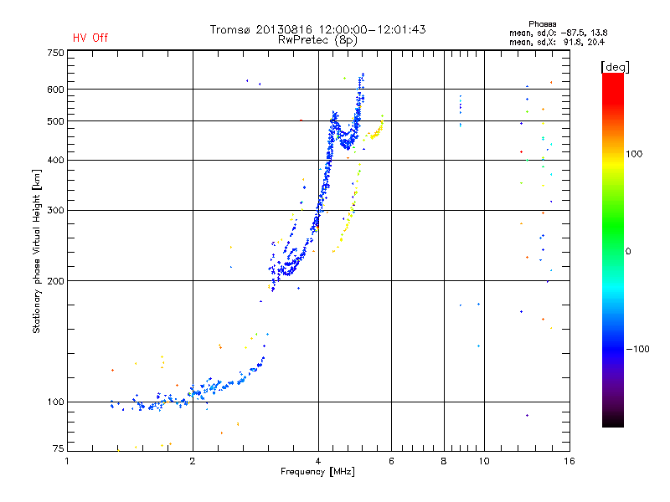Click y-axis tick label '400'
The height and width of the screenshot is (502, 670).
[55, 160]
